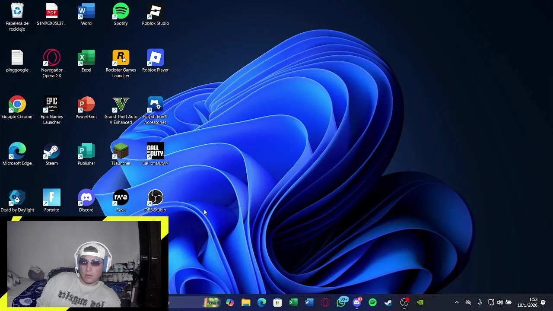Open Microsoft Edge from the taskbar
Screen dimensions: 553x311
(x=262, y=302)
